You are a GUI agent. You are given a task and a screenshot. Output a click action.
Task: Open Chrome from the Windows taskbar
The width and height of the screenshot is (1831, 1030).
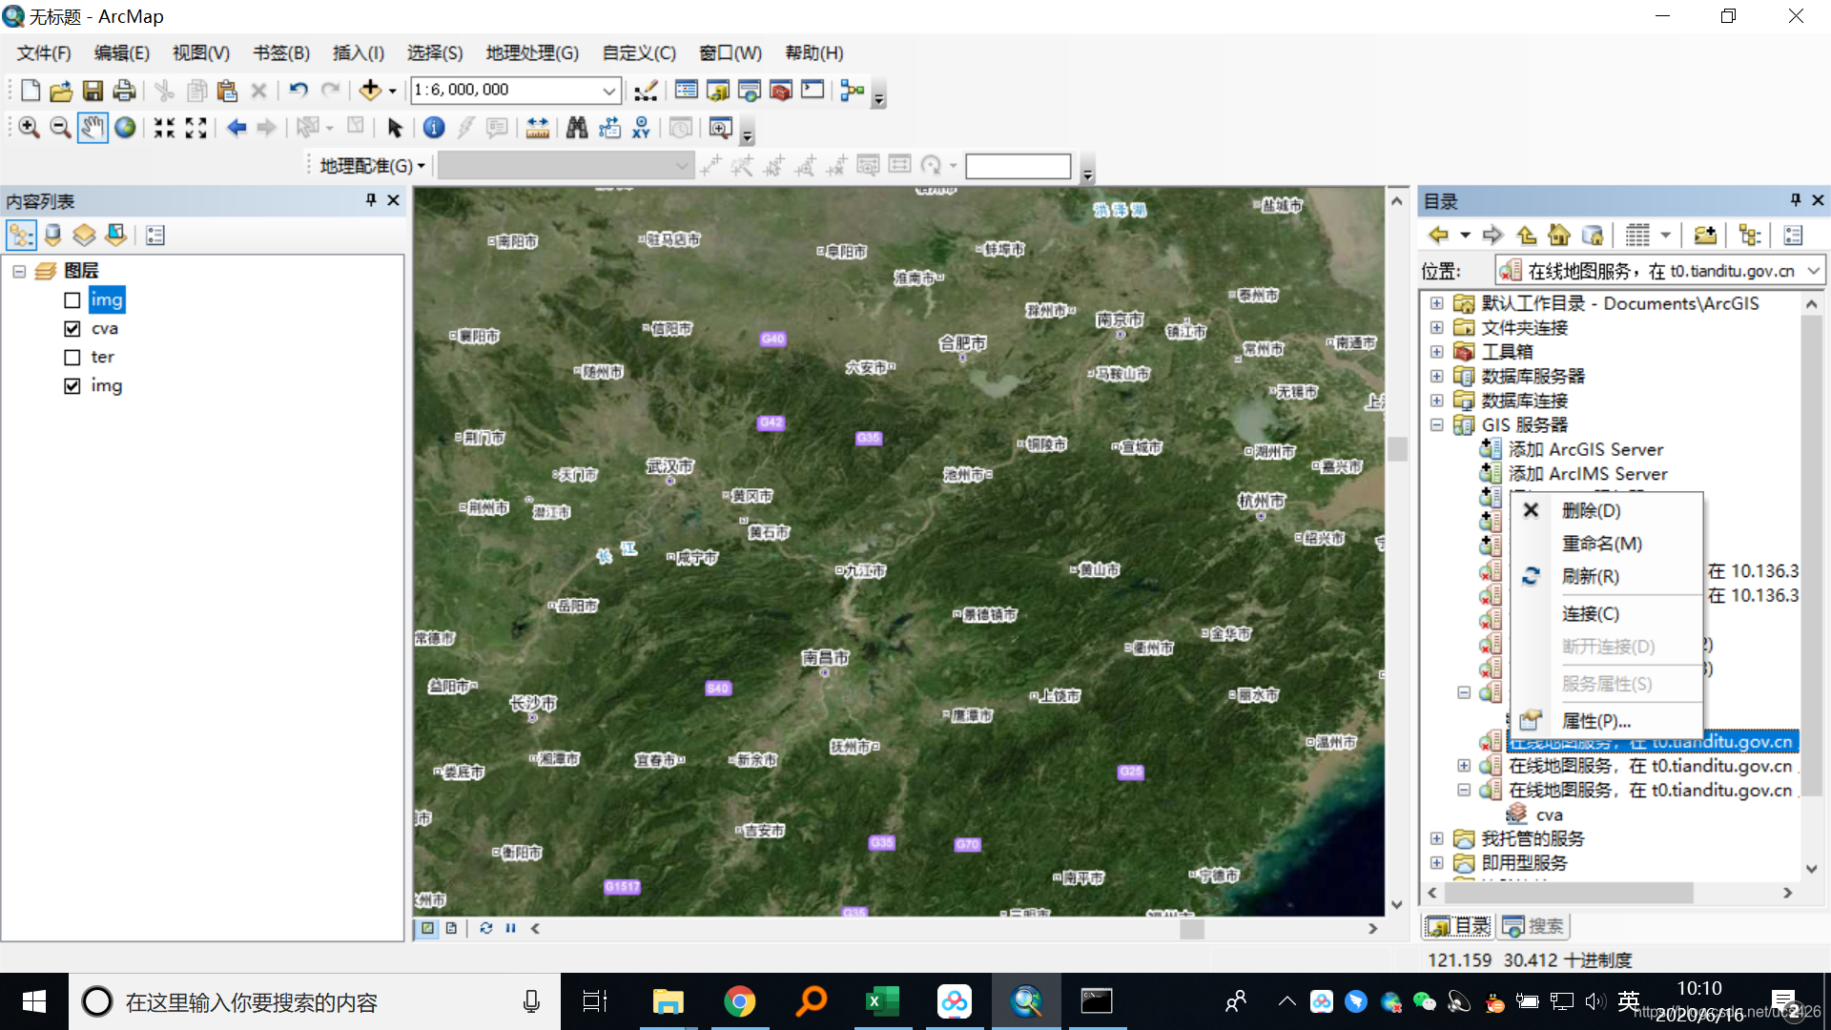pos(739,1001)
